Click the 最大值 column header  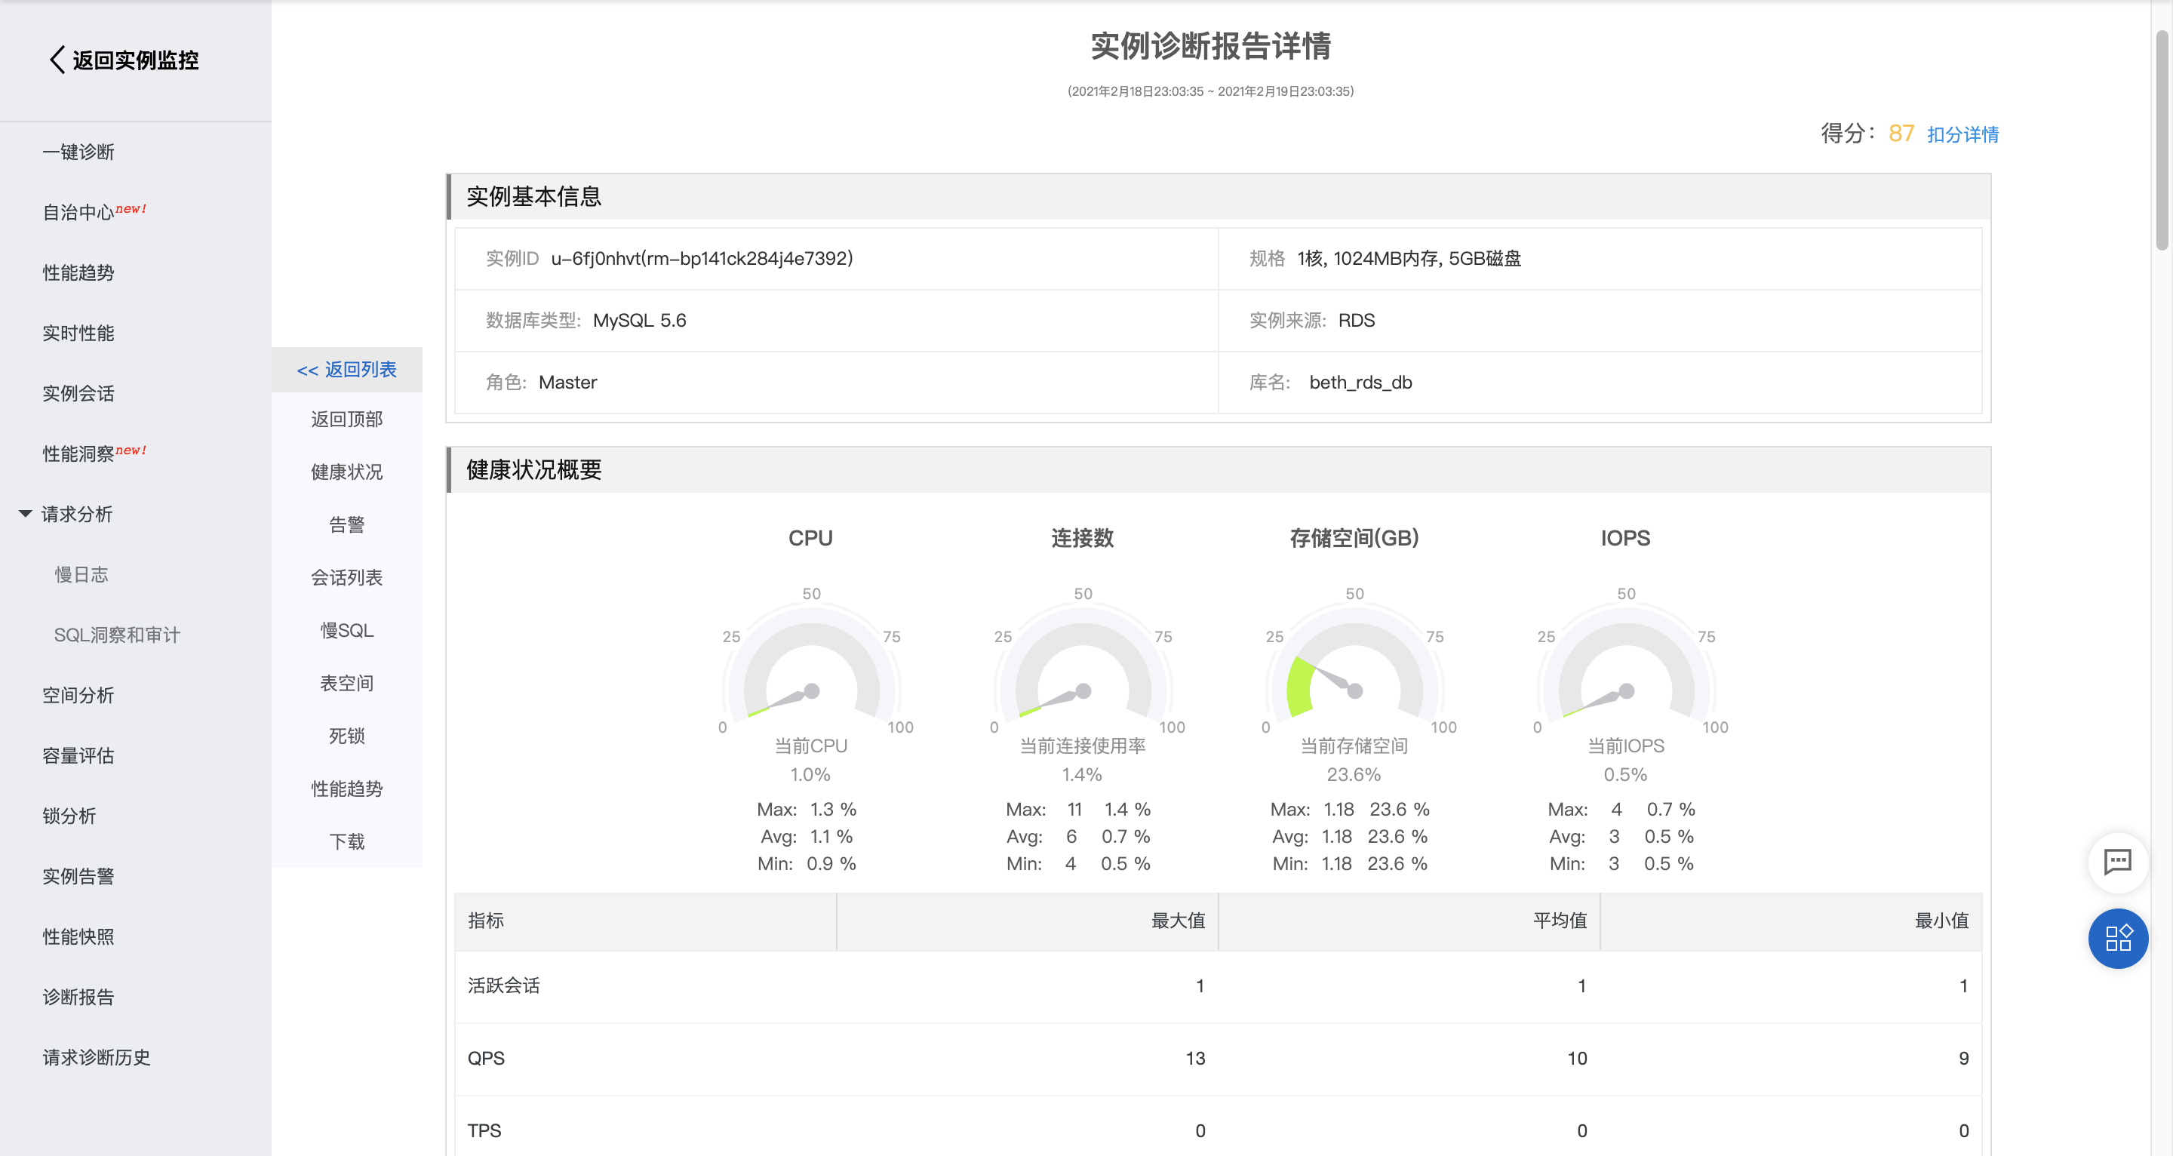1178,921
